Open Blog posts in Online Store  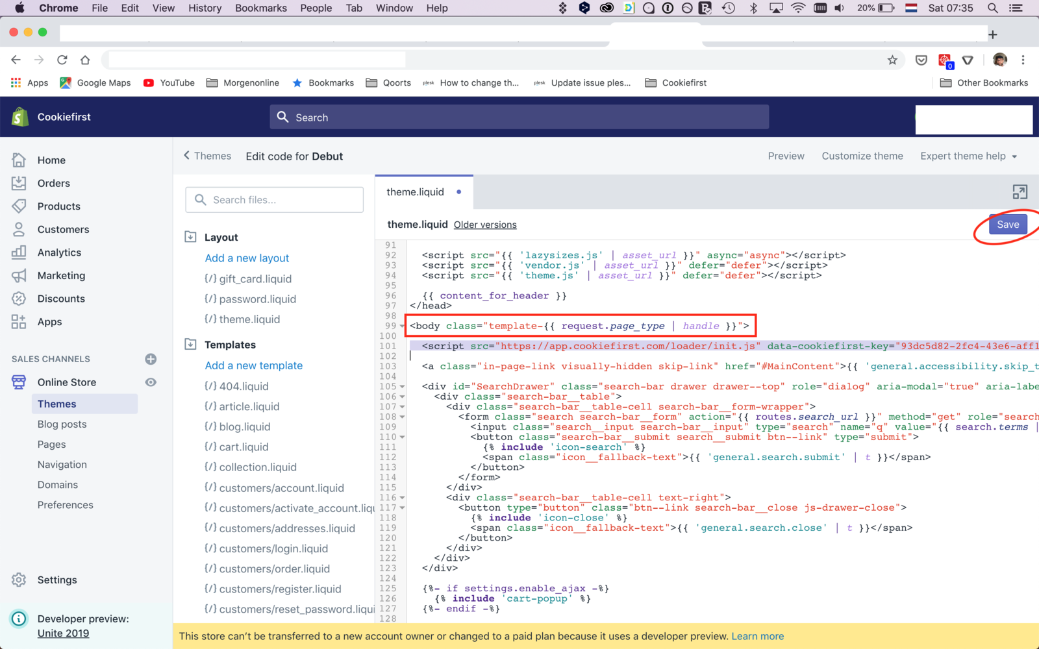[62, 424]
